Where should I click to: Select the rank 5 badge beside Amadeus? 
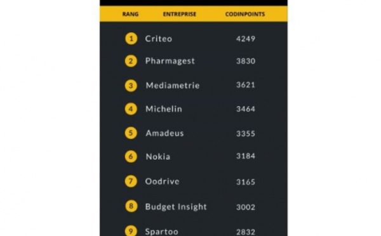(131, 133)
